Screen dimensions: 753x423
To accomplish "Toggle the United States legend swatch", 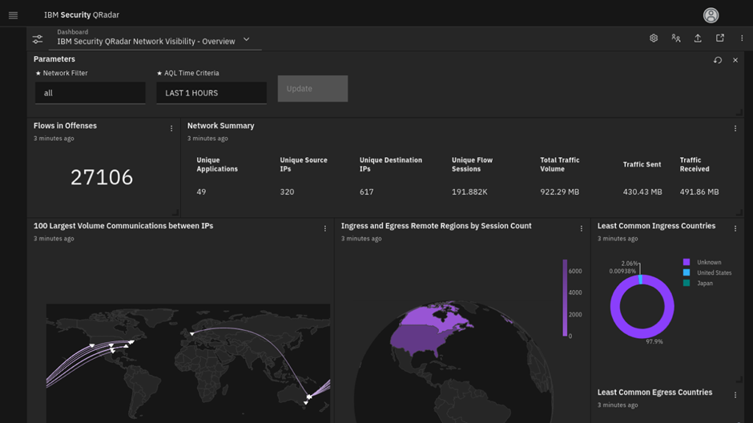I will (x=687, y=272).
